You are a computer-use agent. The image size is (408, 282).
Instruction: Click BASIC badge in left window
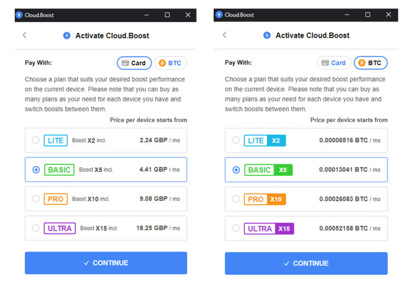(59, 170)
